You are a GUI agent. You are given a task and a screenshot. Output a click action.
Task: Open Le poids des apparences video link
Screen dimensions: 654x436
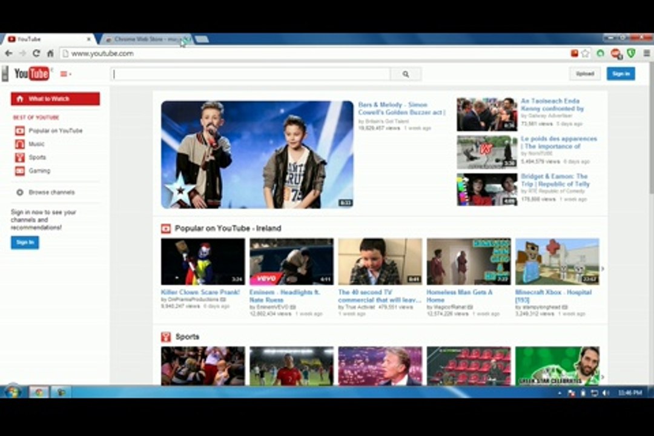tap(559, 142)
